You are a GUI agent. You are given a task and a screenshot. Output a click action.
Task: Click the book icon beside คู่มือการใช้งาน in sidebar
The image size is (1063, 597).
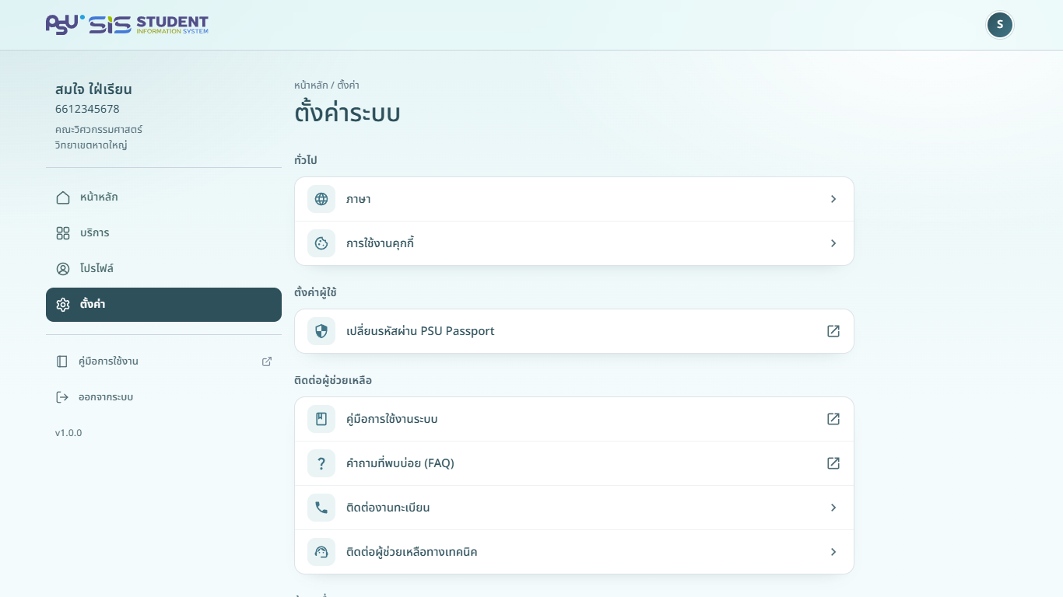(x=62, y=361)
